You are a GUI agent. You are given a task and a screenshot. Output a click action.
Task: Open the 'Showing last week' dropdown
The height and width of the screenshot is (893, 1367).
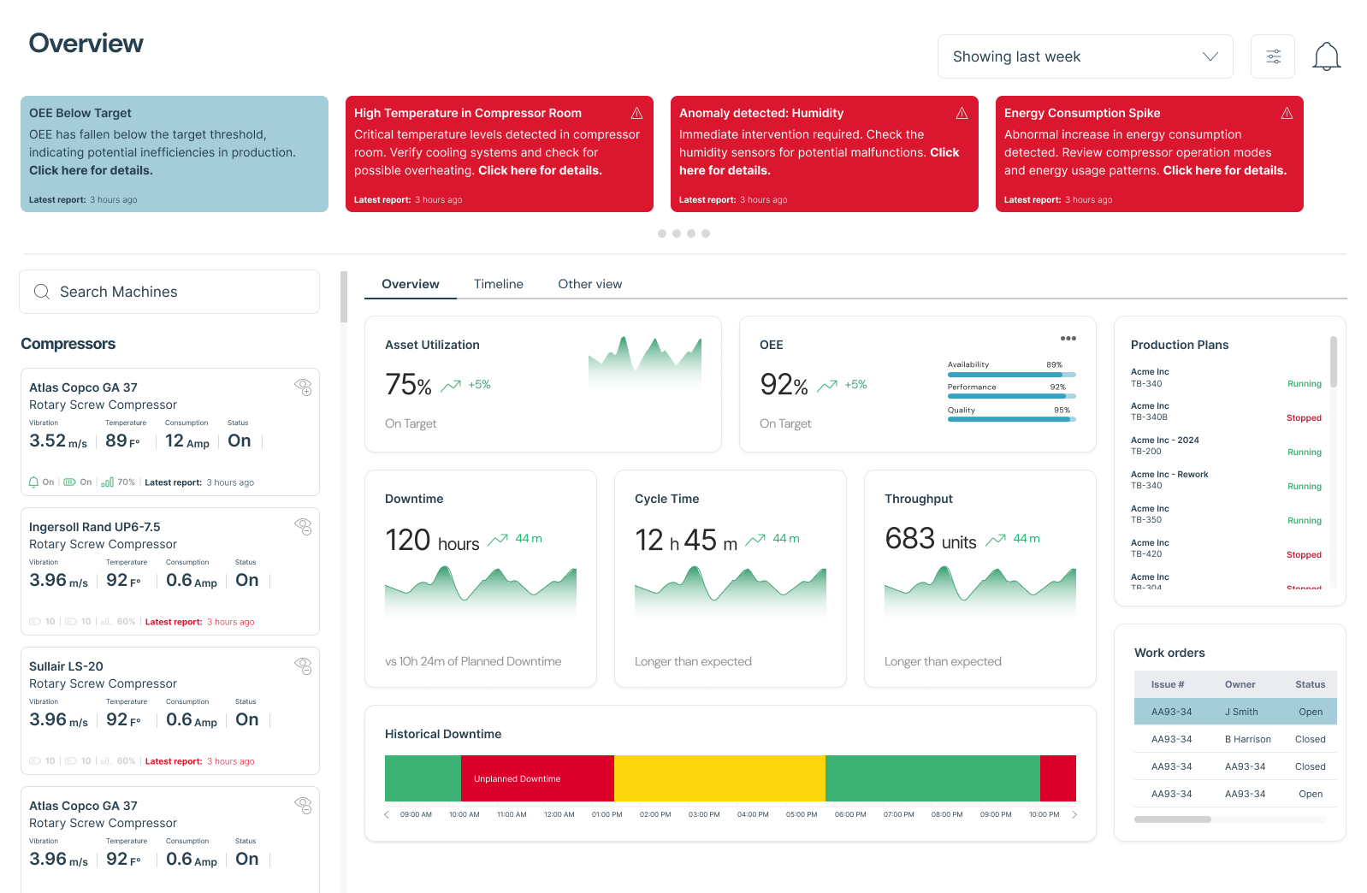click(x=1085, y=56)
